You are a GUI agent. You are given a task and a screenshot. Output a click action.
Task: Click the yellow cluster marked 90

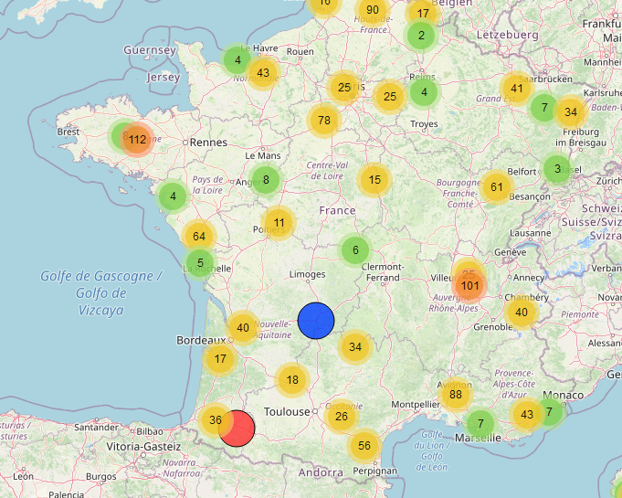click(x=372, y=10)
